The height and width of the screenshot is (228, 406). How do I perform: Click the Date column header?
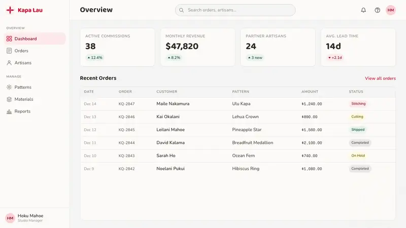[x=89, y=92]
